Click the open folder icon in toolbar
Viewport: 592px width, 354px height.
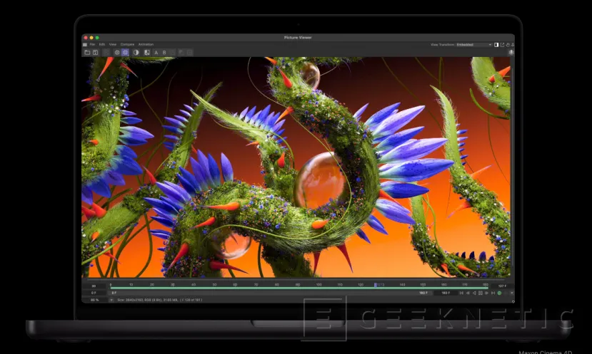[x=87, y=52]
